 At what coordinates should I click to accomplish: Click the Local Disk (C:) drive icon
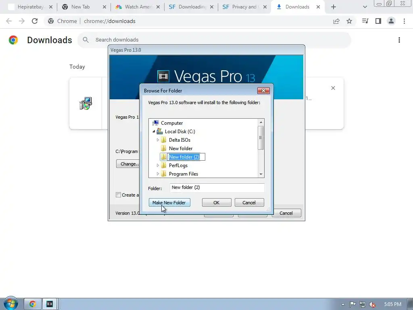(x=159, y=131)
